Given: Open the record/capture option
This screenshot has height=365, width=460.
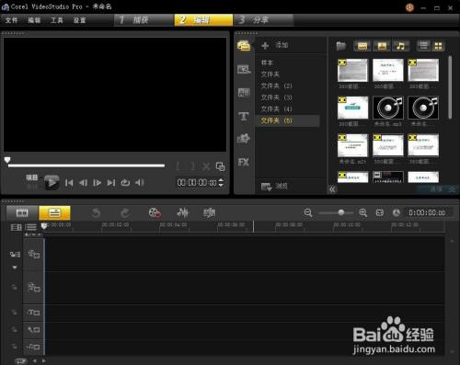Looking at the screenshot, I should pos(155,212).
